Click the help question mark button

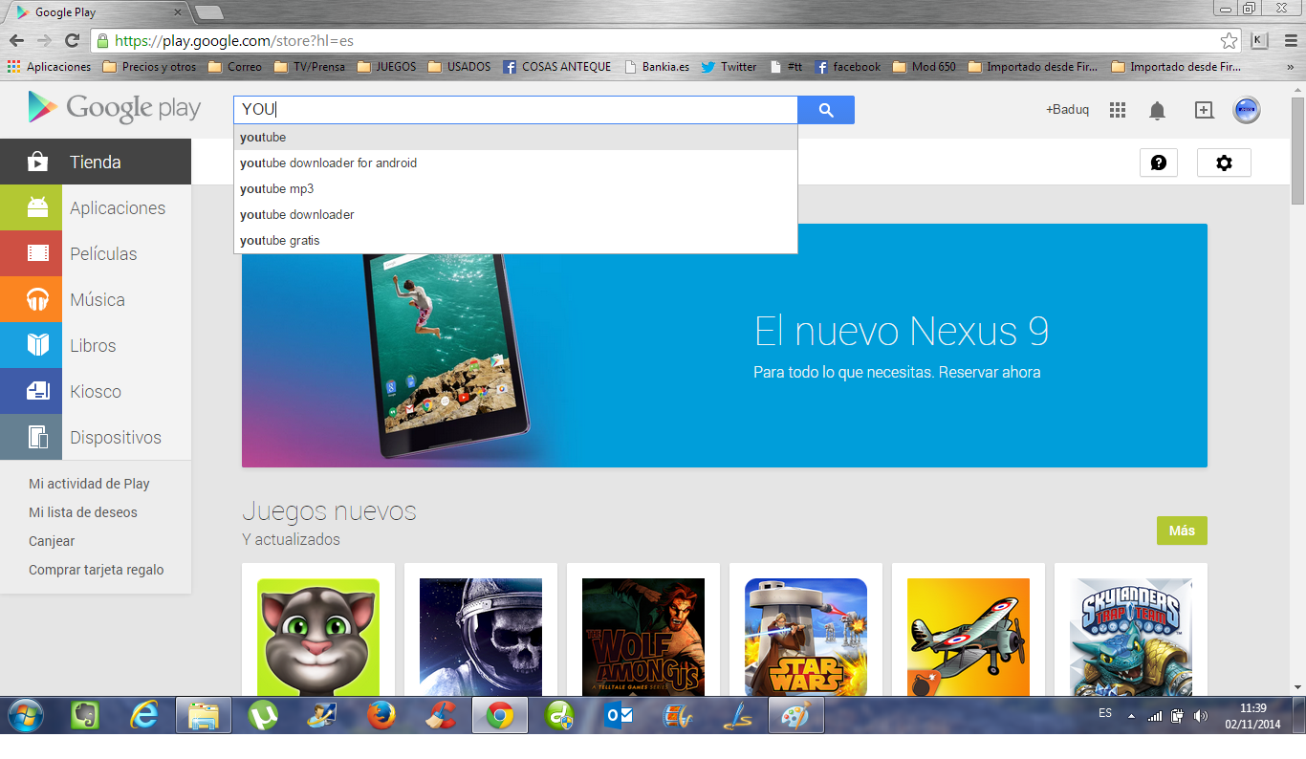pos(1158,163)
